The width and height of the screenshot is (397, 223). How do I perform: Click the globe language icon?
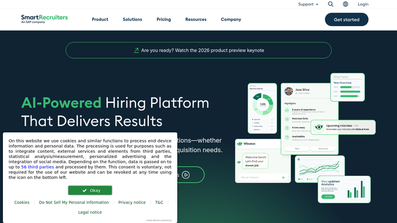coord(345,4)
